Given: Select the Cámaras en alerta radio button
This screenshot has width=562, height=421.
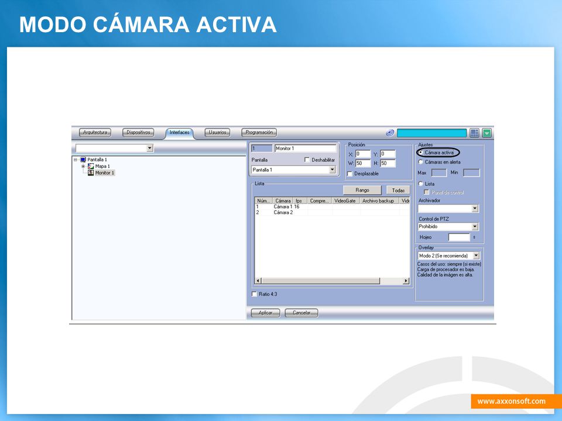Looking at the screenshot, I should pos(421,162).
